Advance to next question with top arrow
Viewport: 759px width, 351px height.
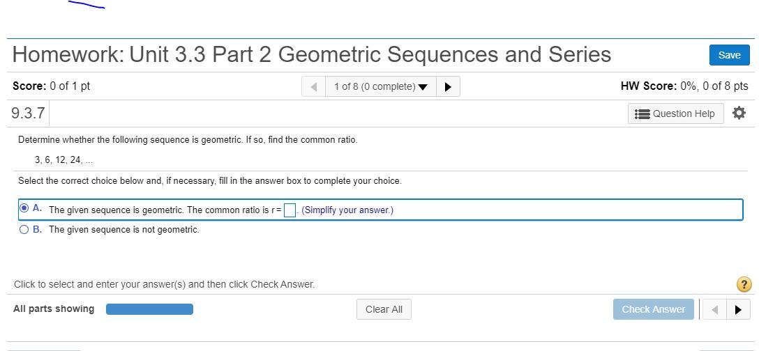(448, 86)
